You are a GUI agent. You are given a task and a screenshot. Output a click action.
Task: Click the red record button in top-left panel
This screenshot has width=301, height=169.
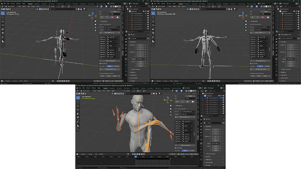point(112,17)
